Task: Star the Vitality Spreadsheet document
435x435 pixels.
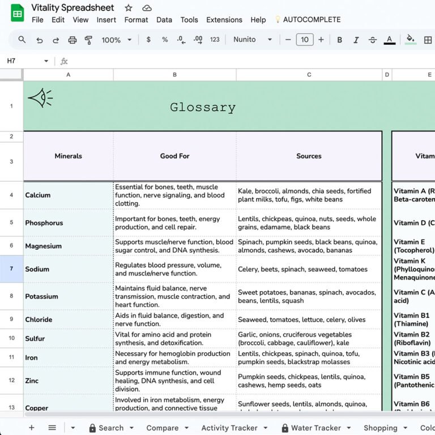Action: click(128, 8)
